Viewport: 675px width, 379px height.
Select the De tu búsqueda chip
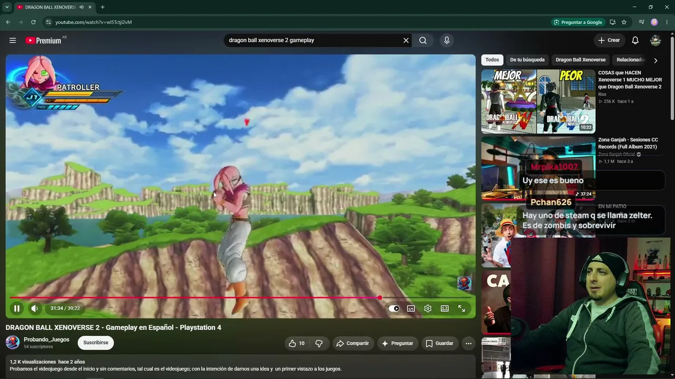(x=527, y=60)
